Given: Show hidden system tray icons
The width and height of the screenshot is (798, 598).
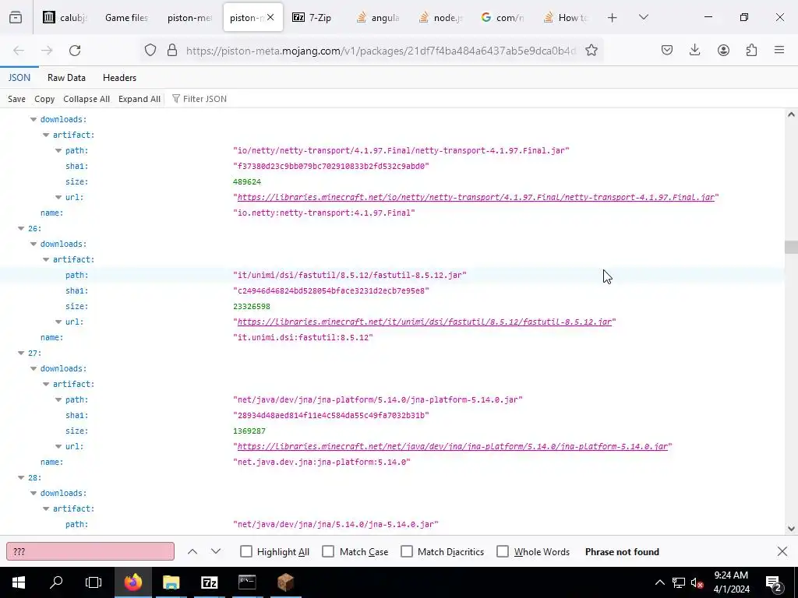Looking at the screenshot, I should point(659,582).
